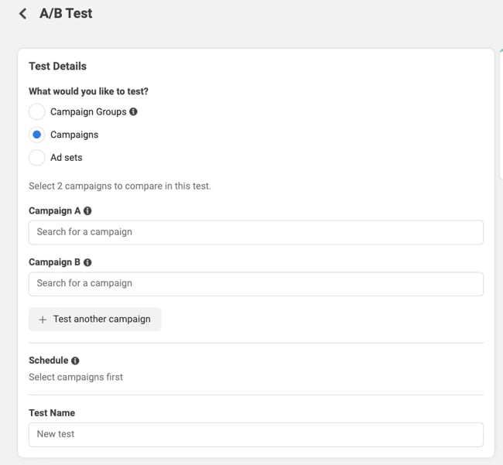Viewport: 503px width, 465px height.
Task: Select the Campaigns radio button
Action: pos(36,135)
